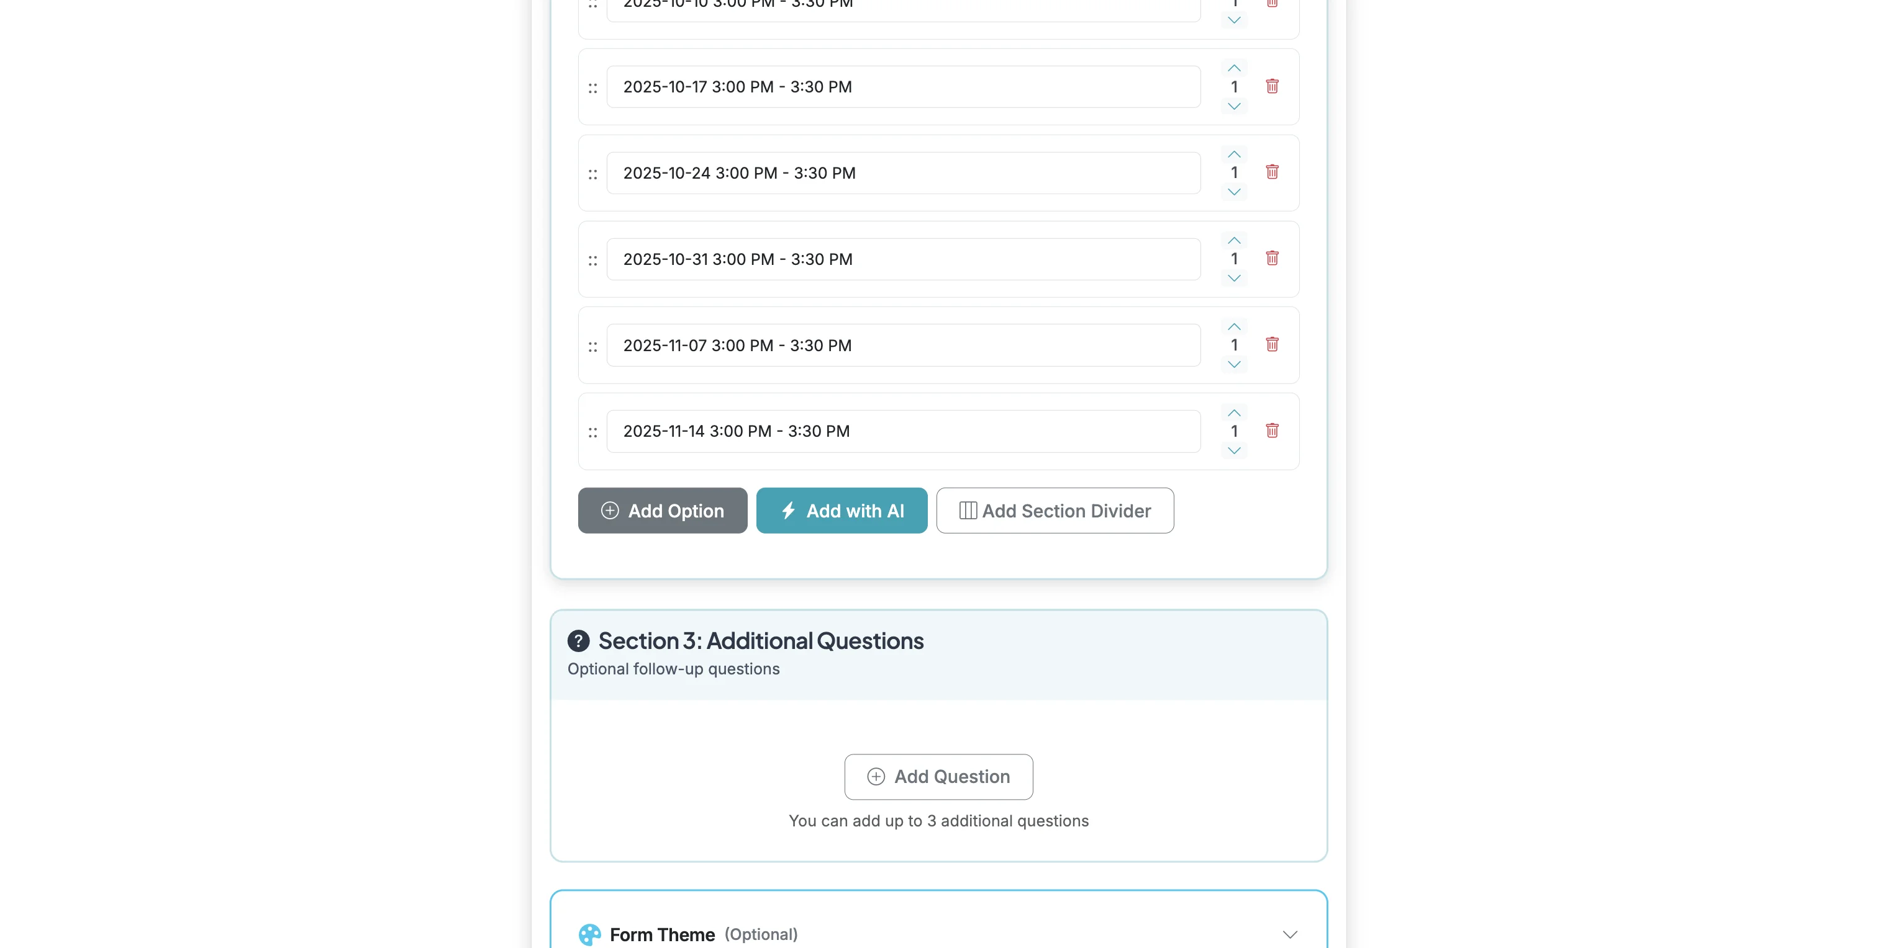
Task: Click the Add Option button
Action: point(662,511)
